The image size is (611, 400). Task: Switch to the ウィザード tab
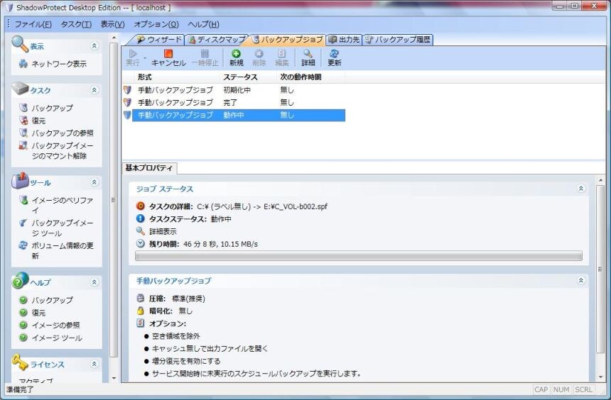point(159,40)
